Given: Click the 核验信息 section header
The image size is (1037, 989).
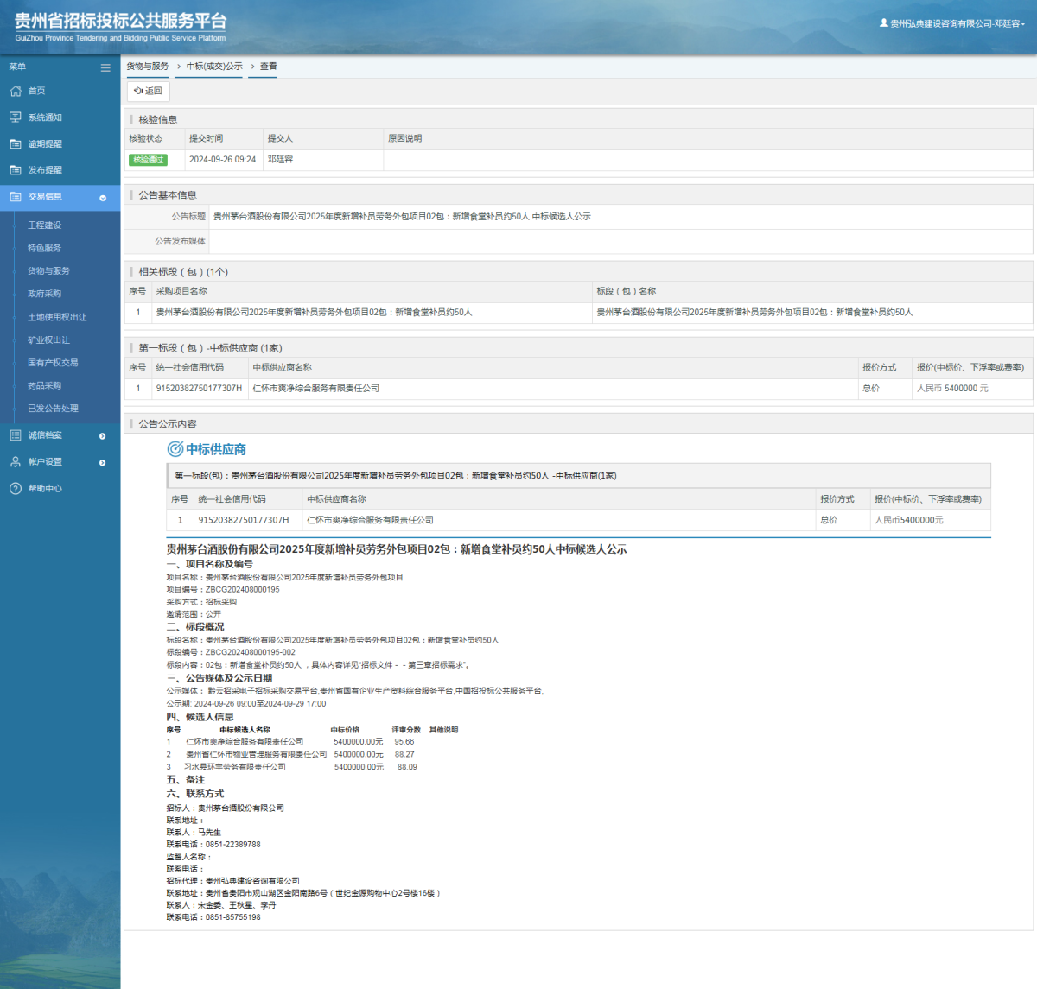Looking at the screenshot, I should (x=158, y=120).
